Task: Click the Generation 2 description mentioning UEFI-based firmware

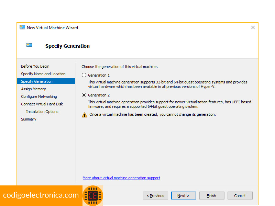Action: [169, 104]
